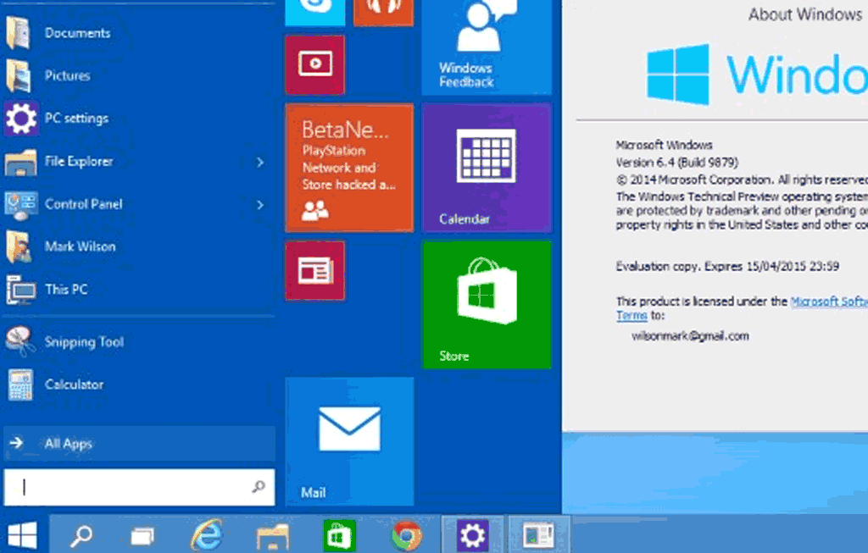
Task: Open the Windows Feedback tile
Action: coord(487,47)
